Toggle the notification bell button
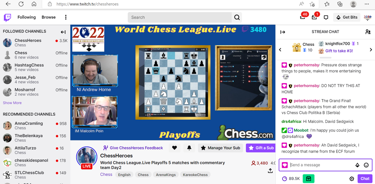This screenshot has height=184, width=375. 189,148
